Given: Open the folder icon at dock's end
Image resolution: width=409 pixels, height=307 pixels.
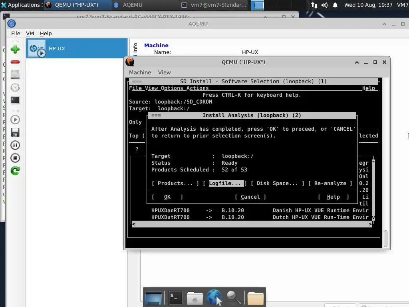Looking at the screenshot, I should [255, 298].
